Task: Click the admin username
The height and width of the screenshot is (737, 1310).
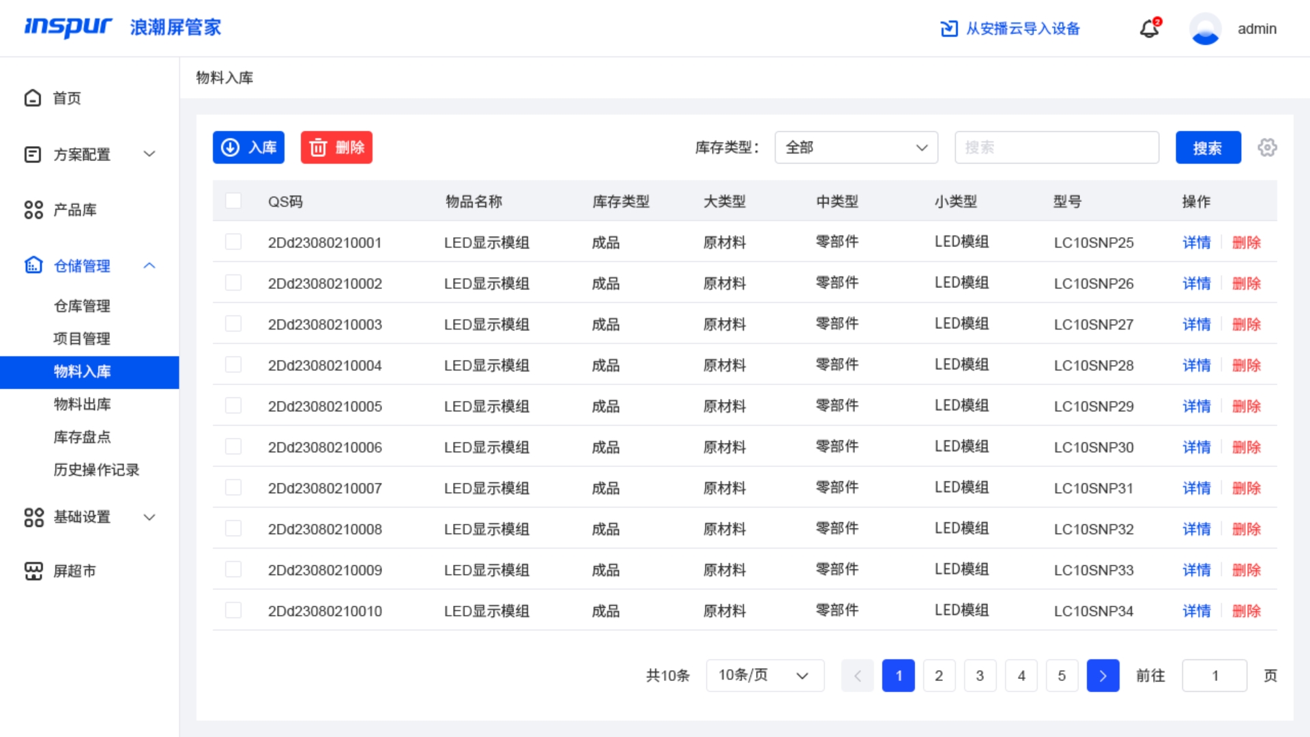Action: point(1257,29)
